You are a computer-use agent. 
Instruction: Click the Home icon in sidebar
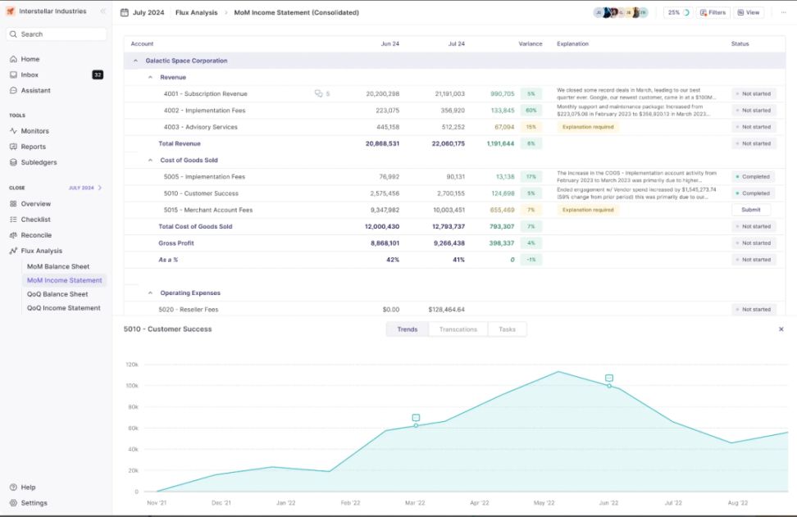click(13, 60)
